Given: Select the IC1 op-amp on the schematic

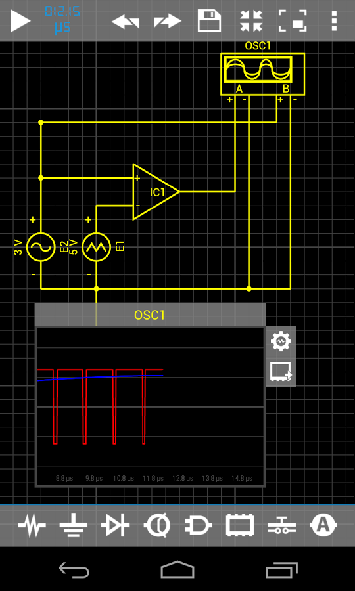Looking at the screenshot, I should tap(156, 192).
